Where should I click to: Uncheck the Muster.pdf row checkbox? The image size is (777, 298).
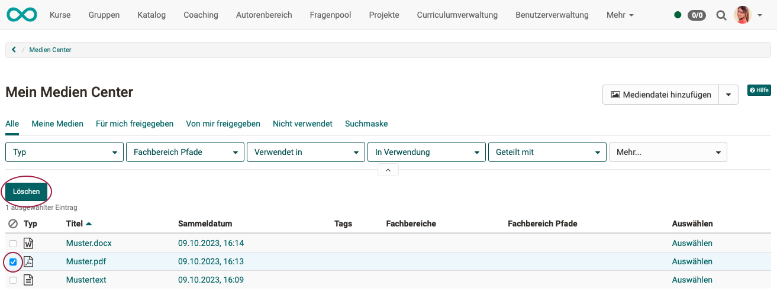(x=13, y=261)
